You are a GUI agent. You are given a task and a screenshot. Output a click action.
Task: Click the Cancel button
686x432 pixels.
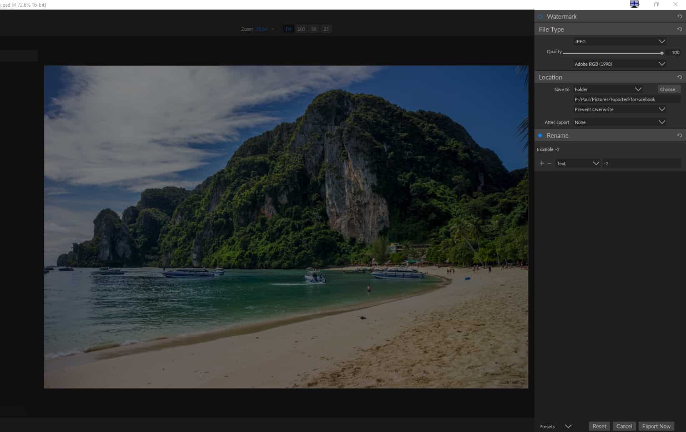coord(624,426)
